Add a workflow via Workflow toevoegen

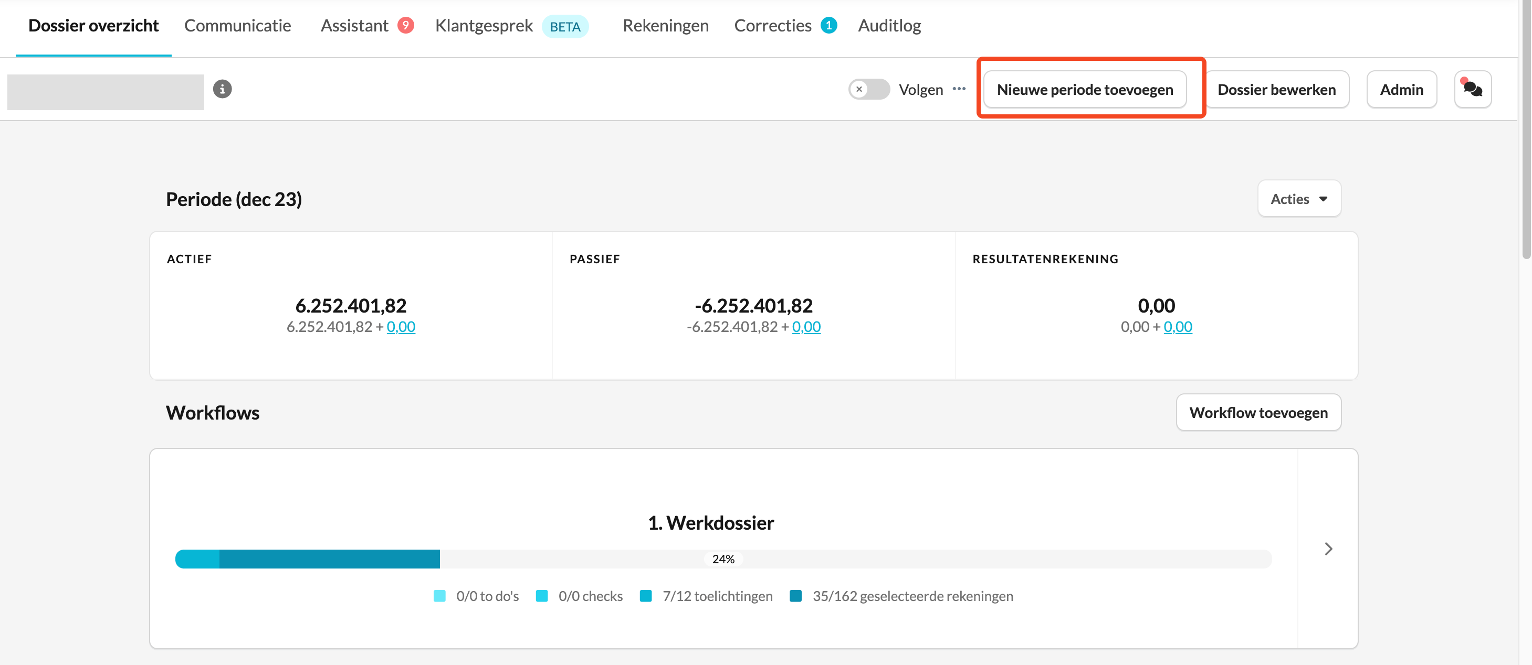1258,412
